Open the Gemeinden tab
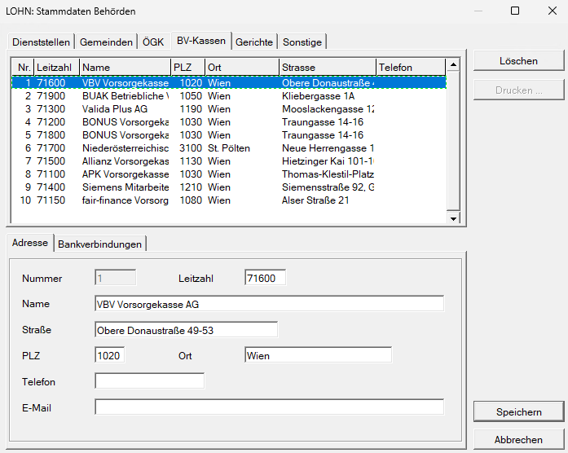 coord(106,42)
